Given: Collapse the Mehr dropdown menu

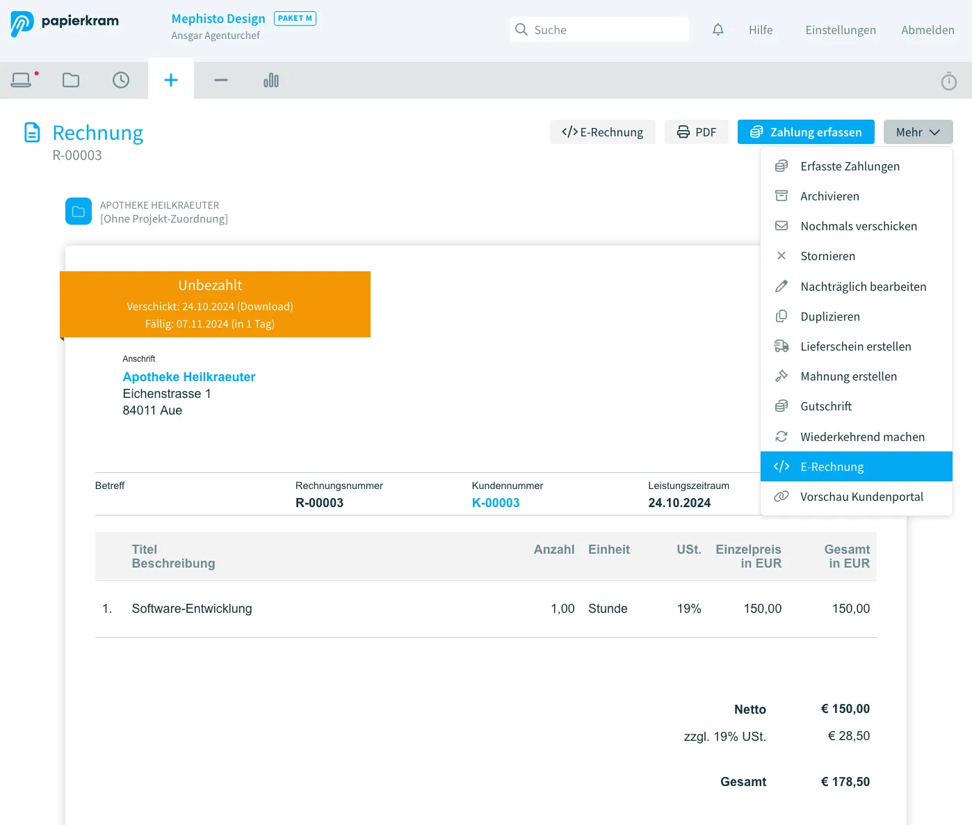Looking at the screenshot, I should [x=918, y=132].
